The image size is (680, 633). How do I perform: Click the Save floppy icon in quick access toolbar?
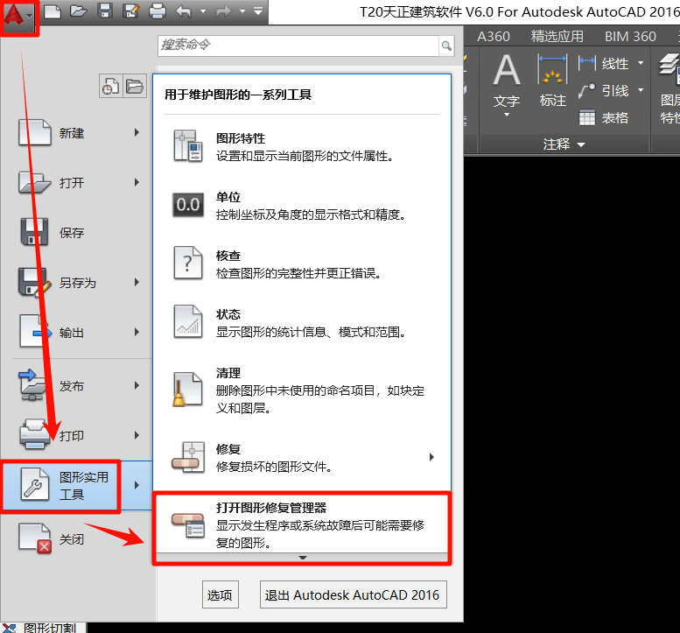click(105, 11)
